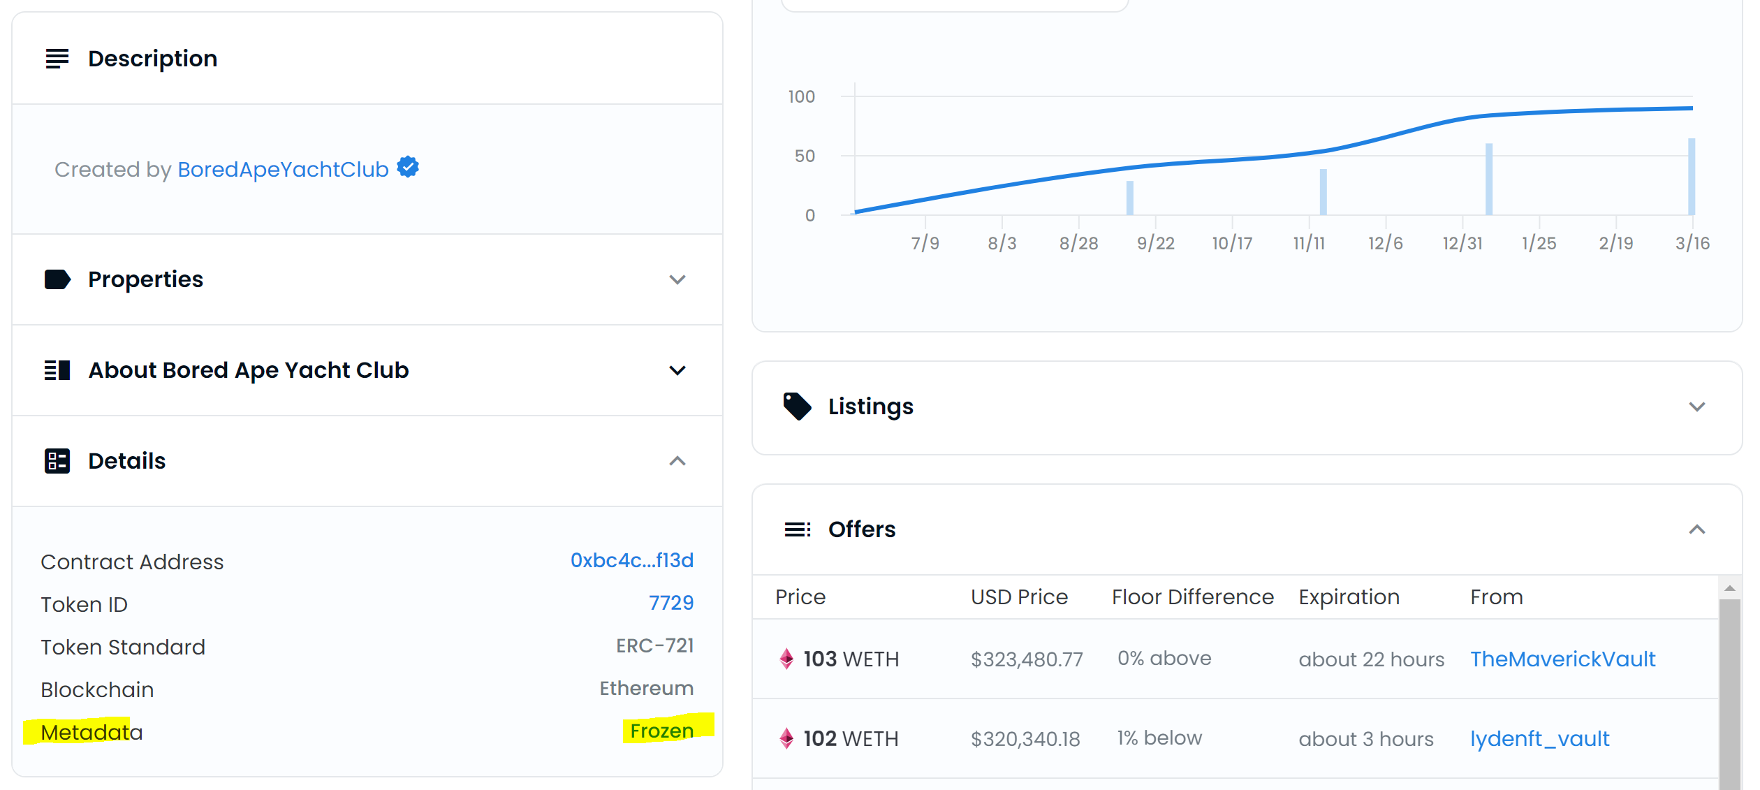The width and height of the screenshot is (1760, 790).
Task: Click the Properties tag icon
Action: 57,279
